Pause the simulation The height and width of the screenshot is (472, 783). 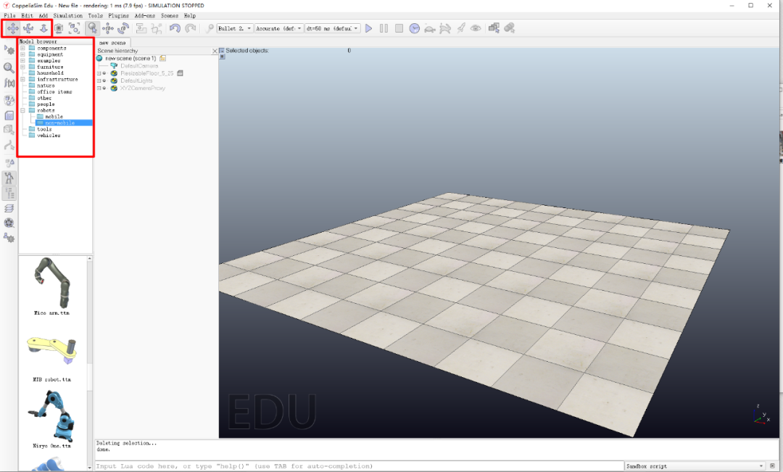tap(384, 28)
